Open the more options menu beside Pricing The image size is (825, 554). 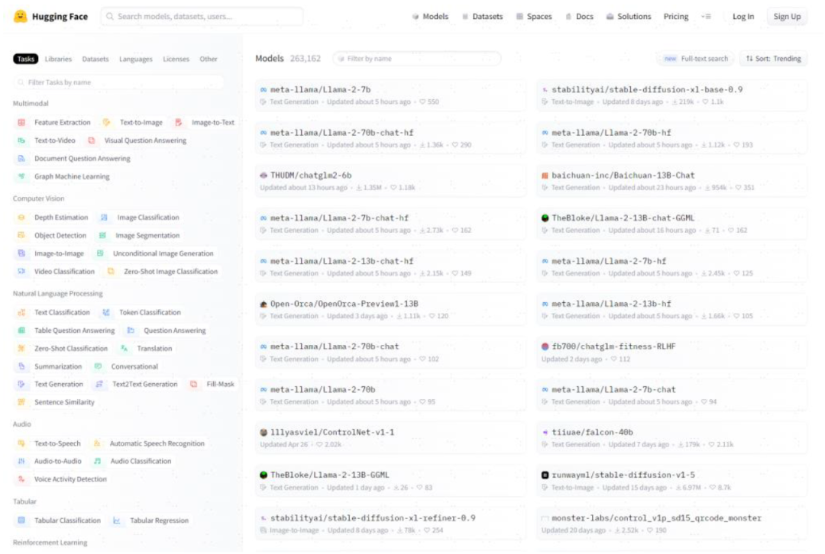pyautogui.click(x=707, y=17)
